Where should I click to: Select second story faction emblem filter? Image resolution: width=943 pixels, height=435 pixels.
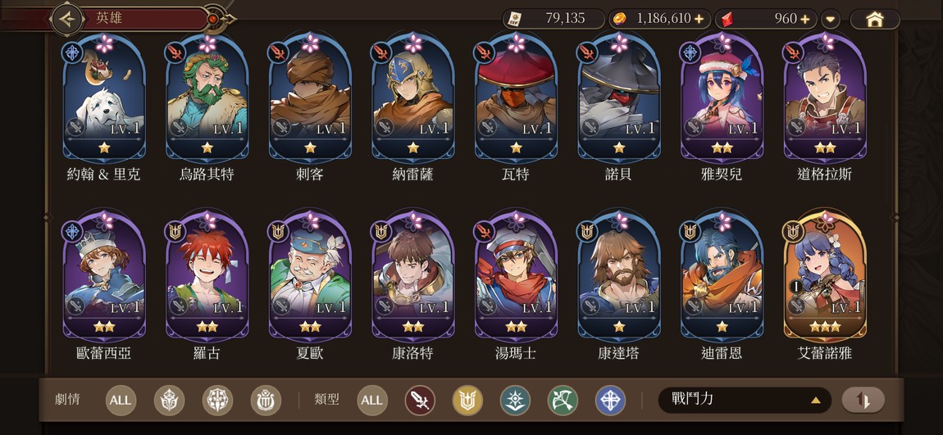coord(217,400)
